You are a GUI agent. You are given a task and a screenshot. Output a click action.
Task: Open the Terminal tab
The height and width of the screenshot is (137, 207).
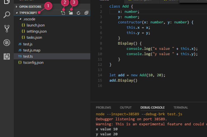click(181, 107)
